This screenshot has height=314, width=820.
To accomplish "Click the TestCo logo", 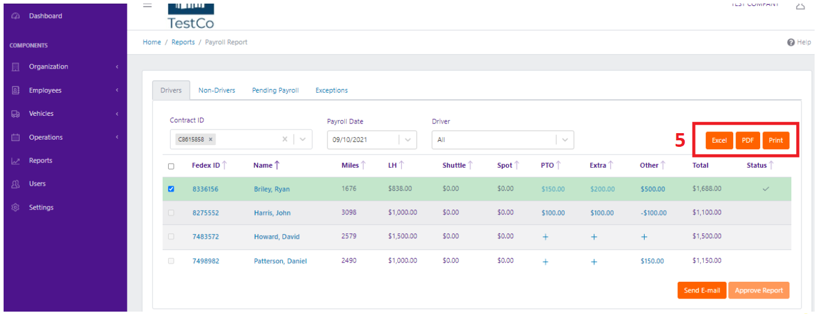I will pyautogui.click(x=191, y=16).
